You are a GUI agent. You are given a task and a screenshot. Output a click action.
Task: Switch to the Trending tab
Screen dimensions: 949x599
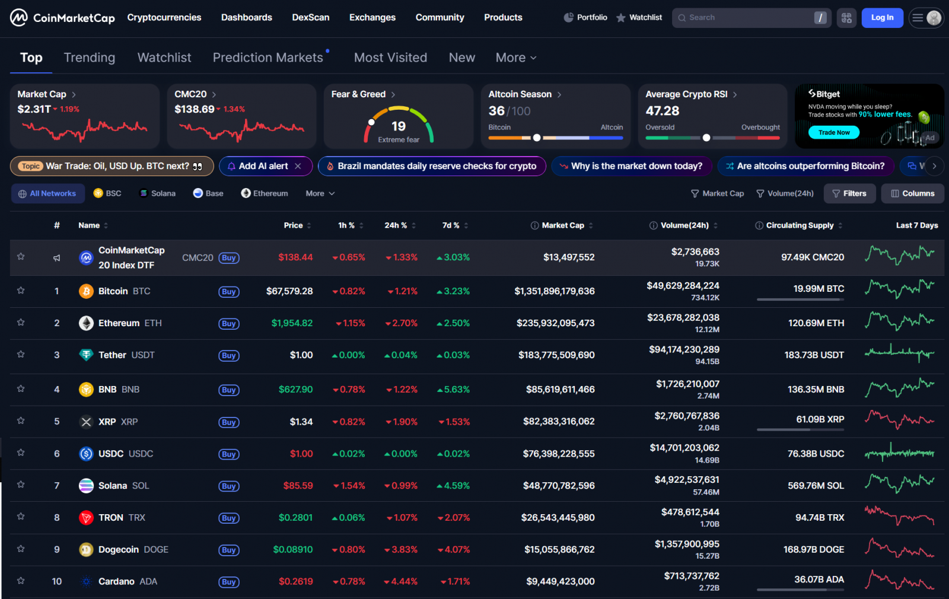[90, 58]
